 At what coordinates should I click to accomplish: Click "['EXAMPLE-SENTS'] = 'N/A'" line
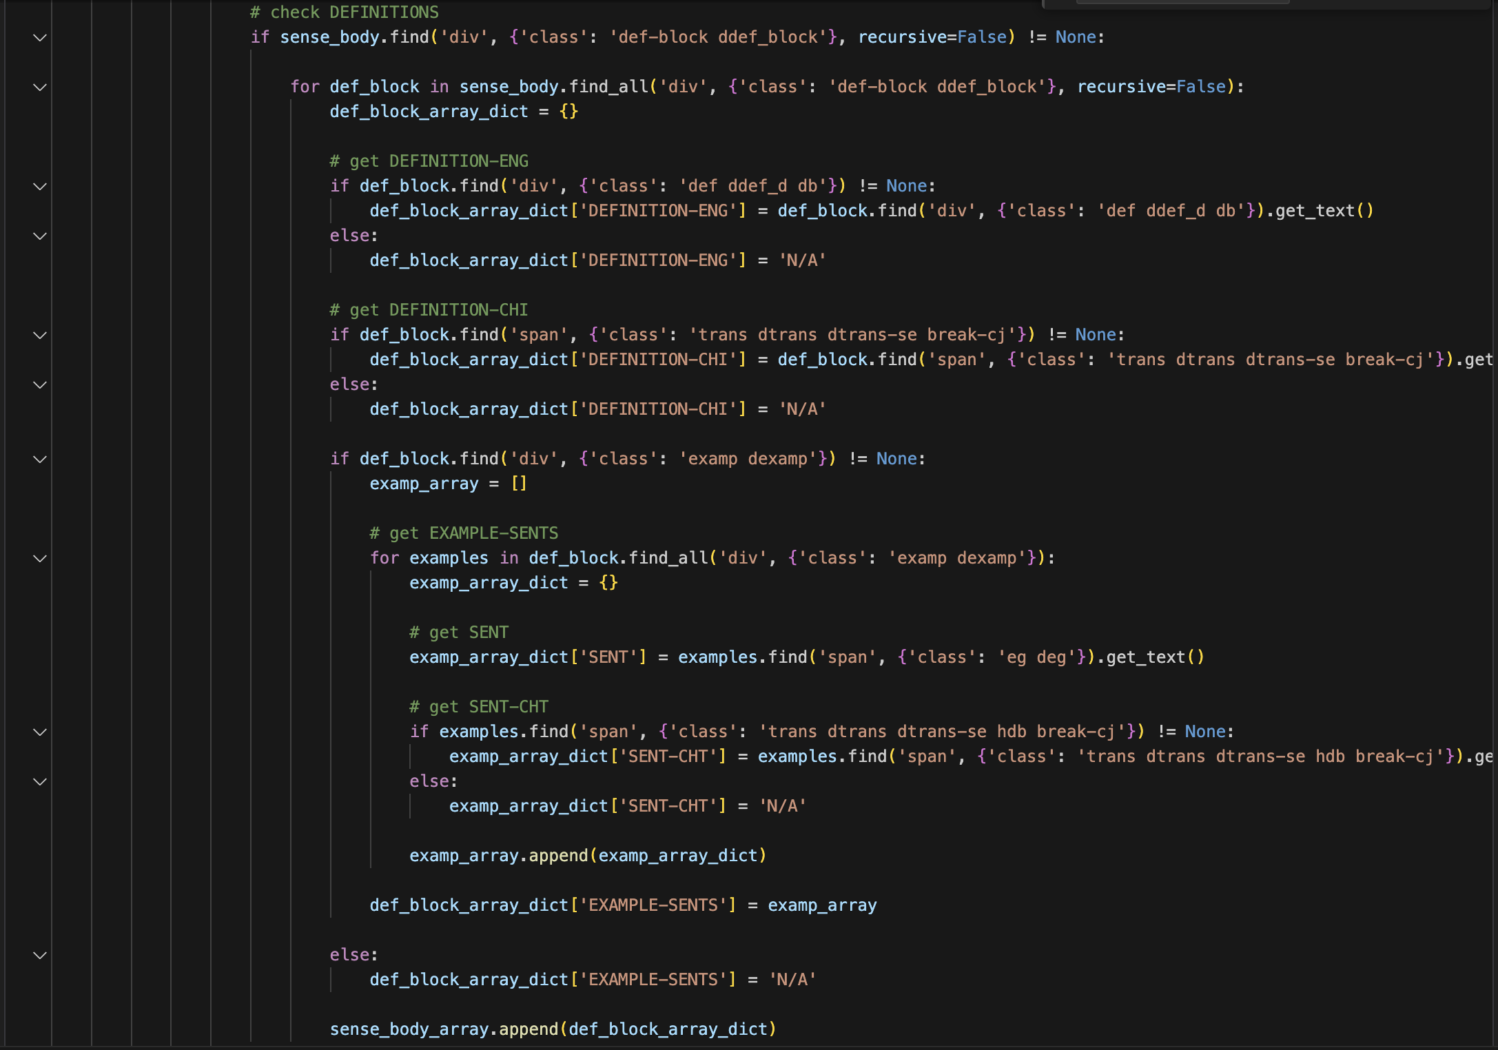point(593,980)
